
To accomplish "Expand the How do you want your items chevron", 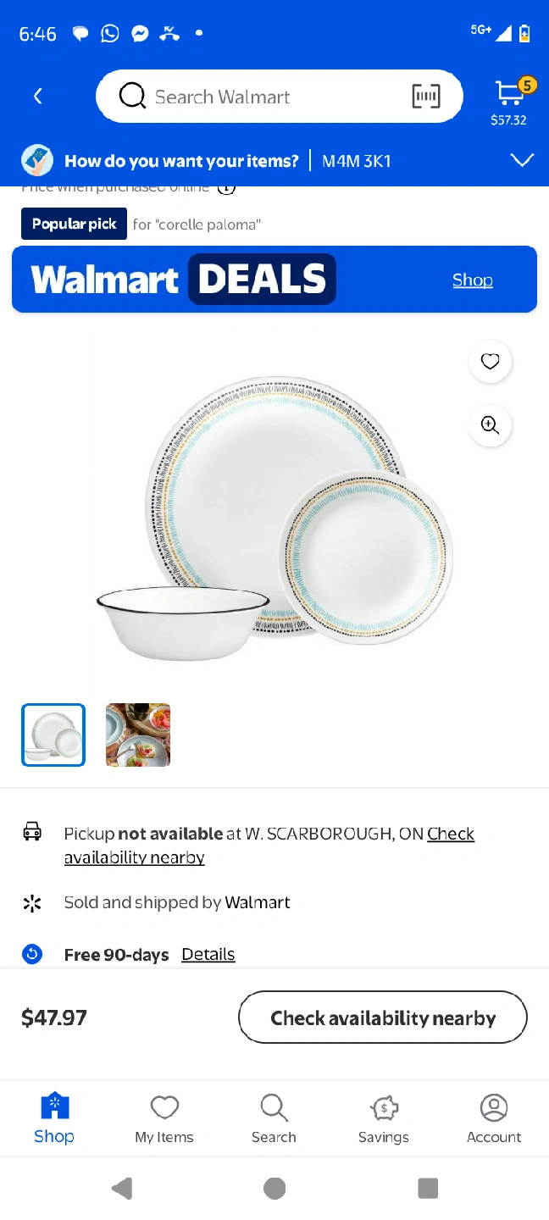I will [x=523, y=160].
